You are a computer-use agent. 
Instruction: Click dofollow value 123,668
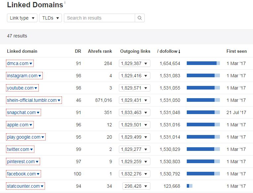click(172, 186)
